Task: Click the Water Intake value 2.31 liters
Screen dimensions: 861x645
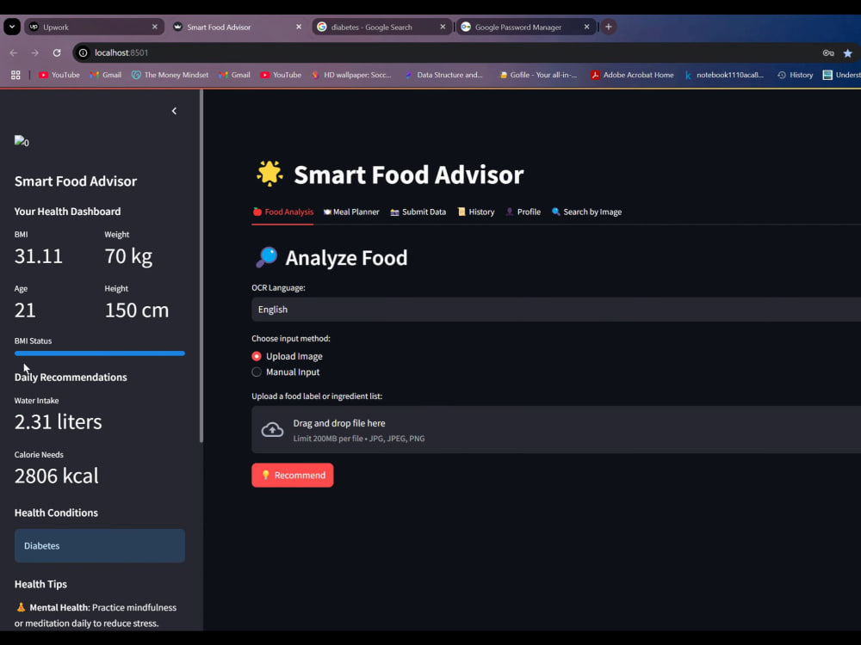Action: pos(59,421)
